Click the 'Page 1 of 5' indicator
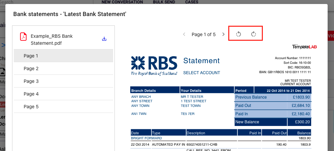This screenshot has height=151, width=334. [203, 34]
